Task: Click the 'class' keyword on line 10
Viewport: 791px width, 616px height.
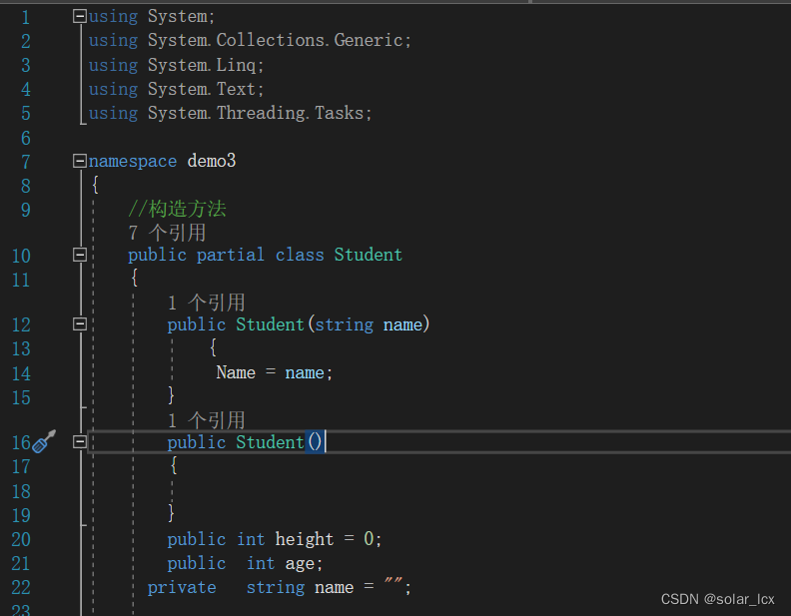Action: tap(300, 255)
